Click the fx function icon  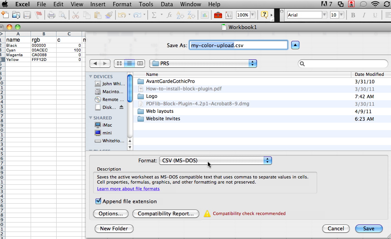pyautogui.click(x=169, y=15)
